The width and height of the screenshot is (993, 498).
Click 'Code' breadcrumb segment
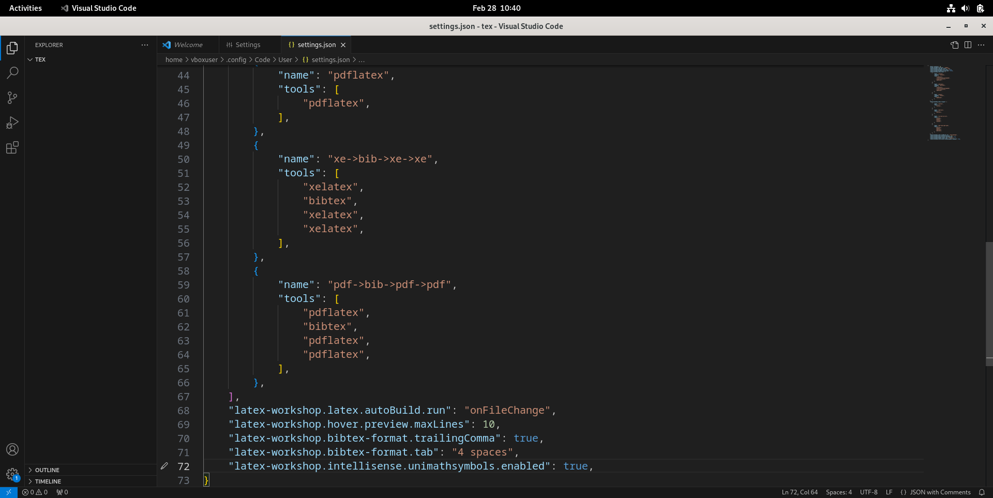pos(262,60)
